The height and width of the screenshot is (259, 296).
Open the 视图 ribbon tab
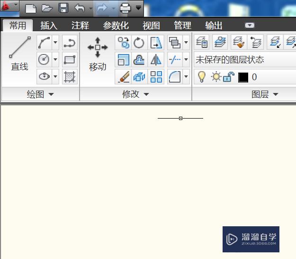[151, 26]
